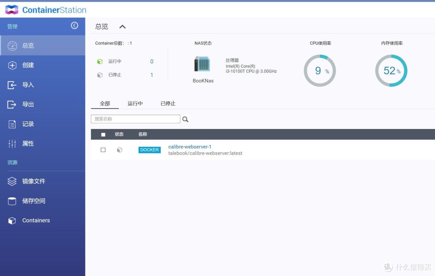435x276 pixels.
Task: Open 记录 in the sidebar
Action: [42, 124]
